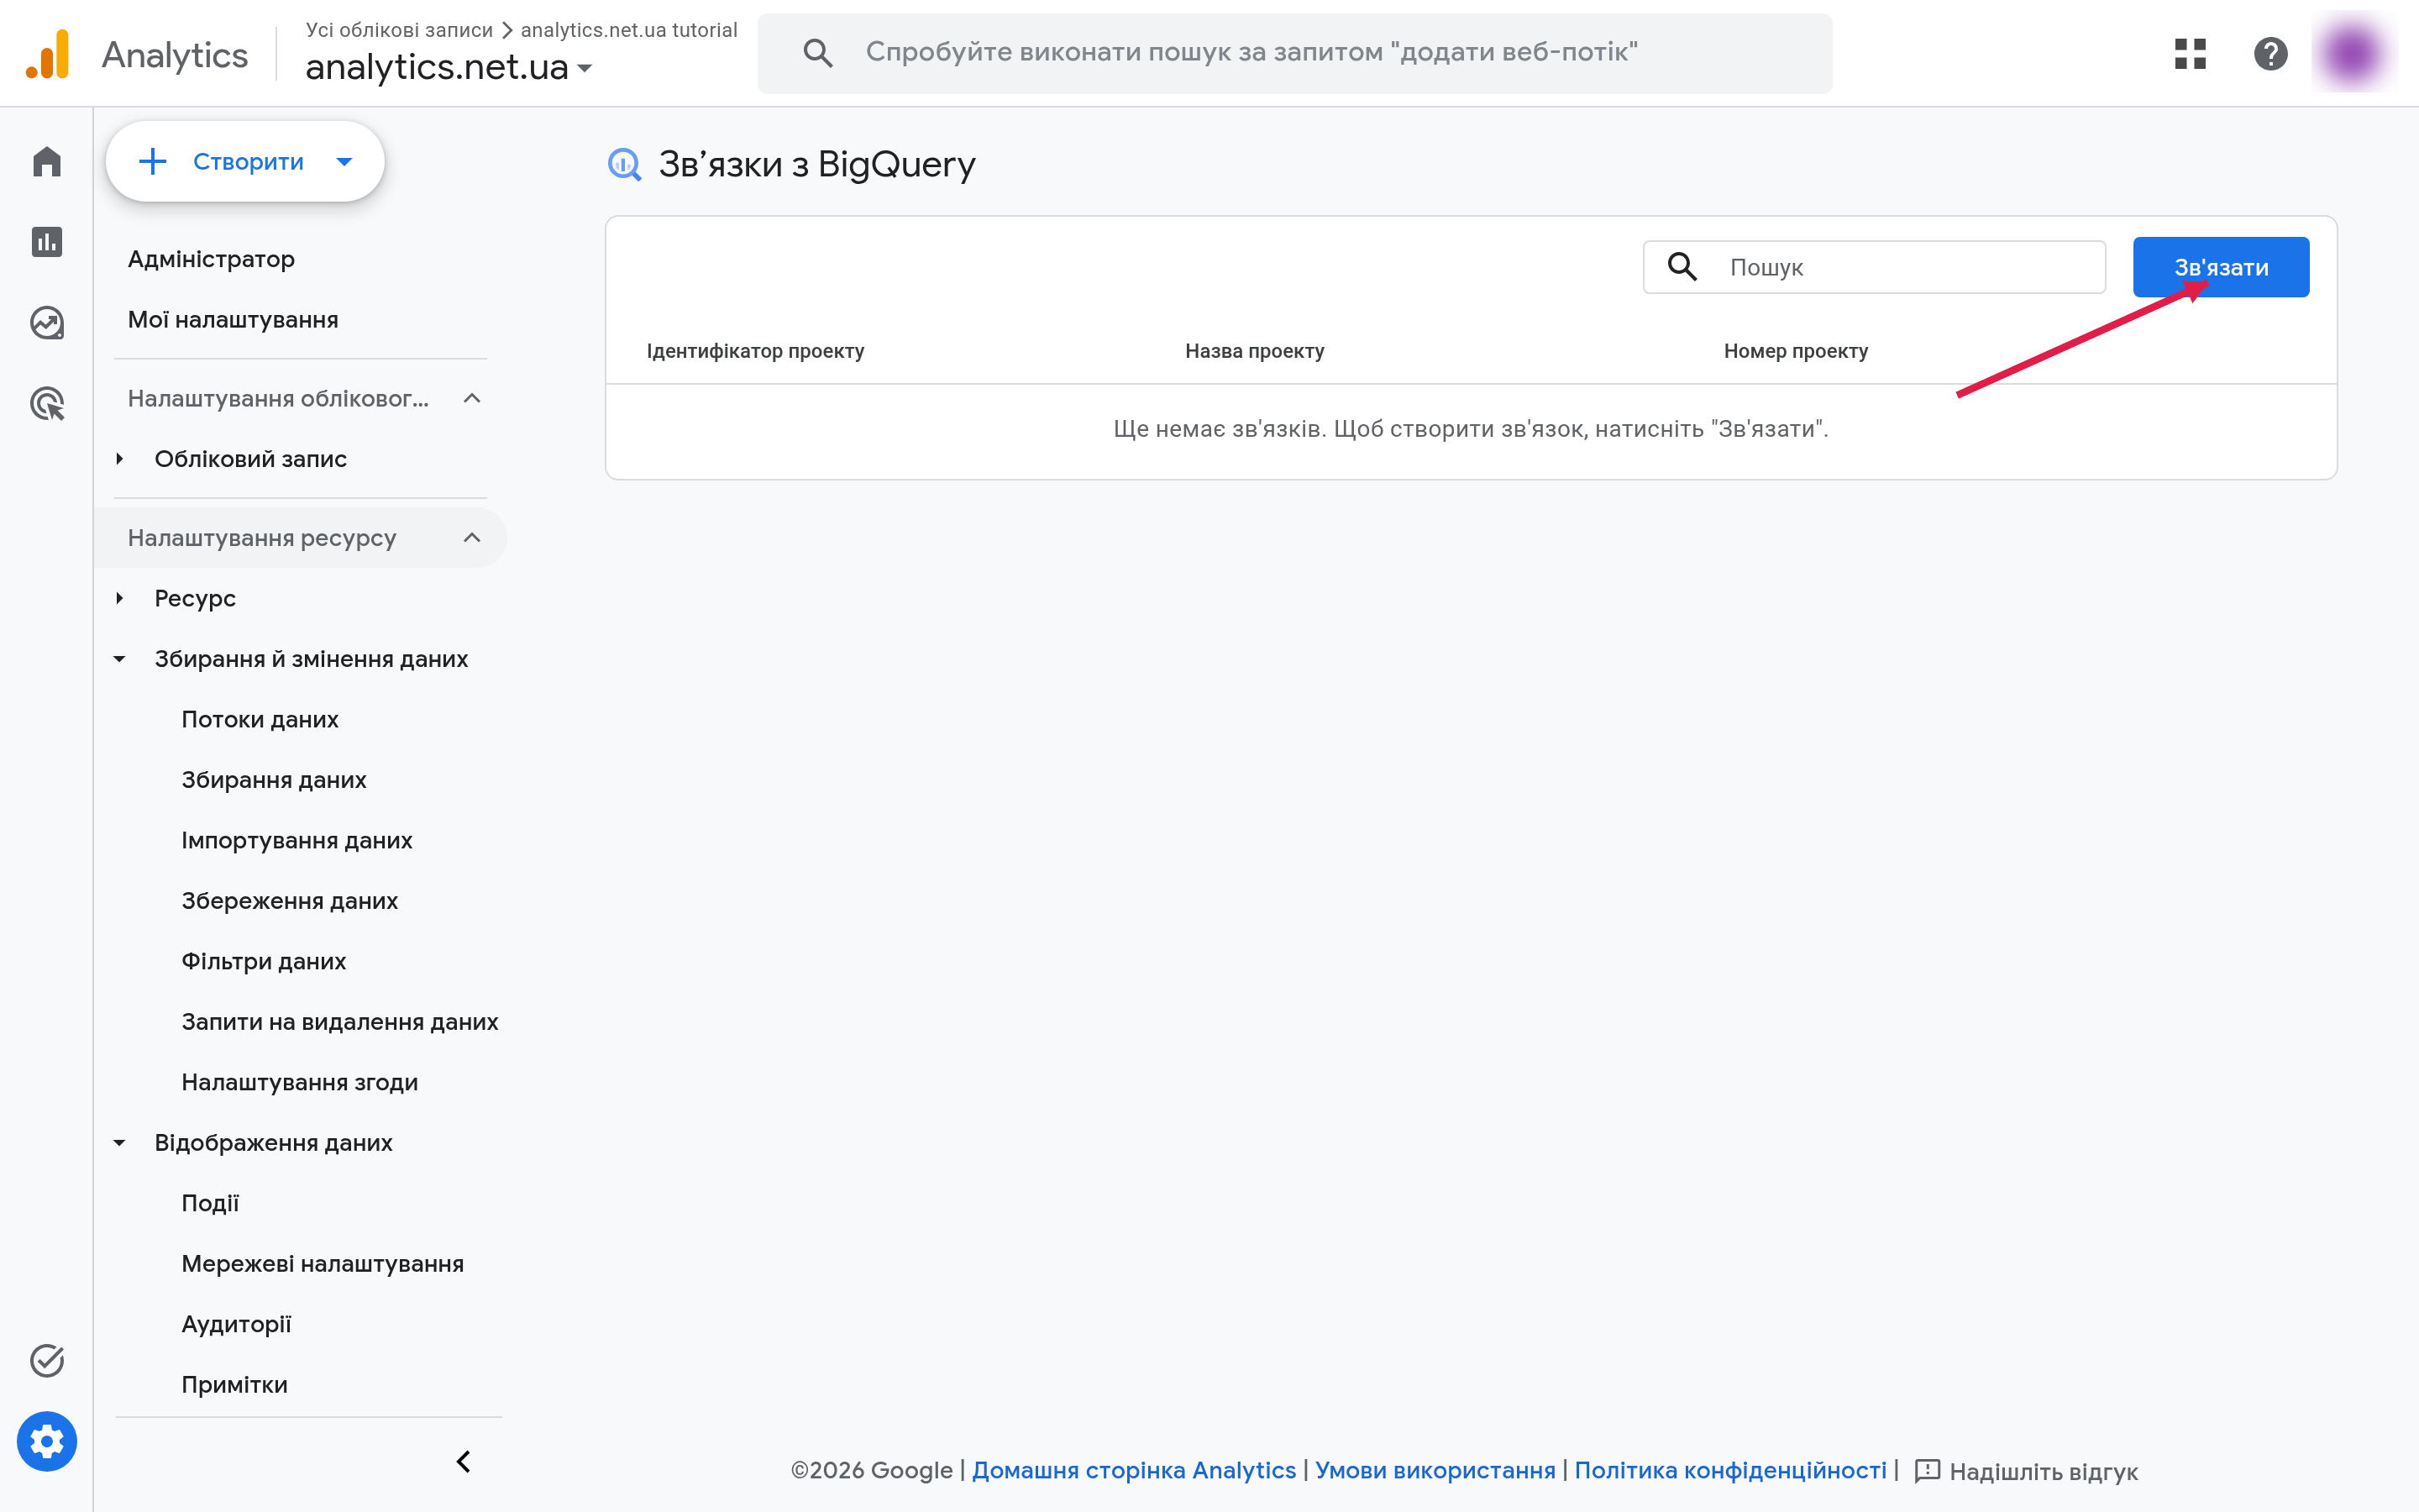Collapse Відображення даних group
The height and width of the screenshot is (1512, 2419).
(120, 1142)
